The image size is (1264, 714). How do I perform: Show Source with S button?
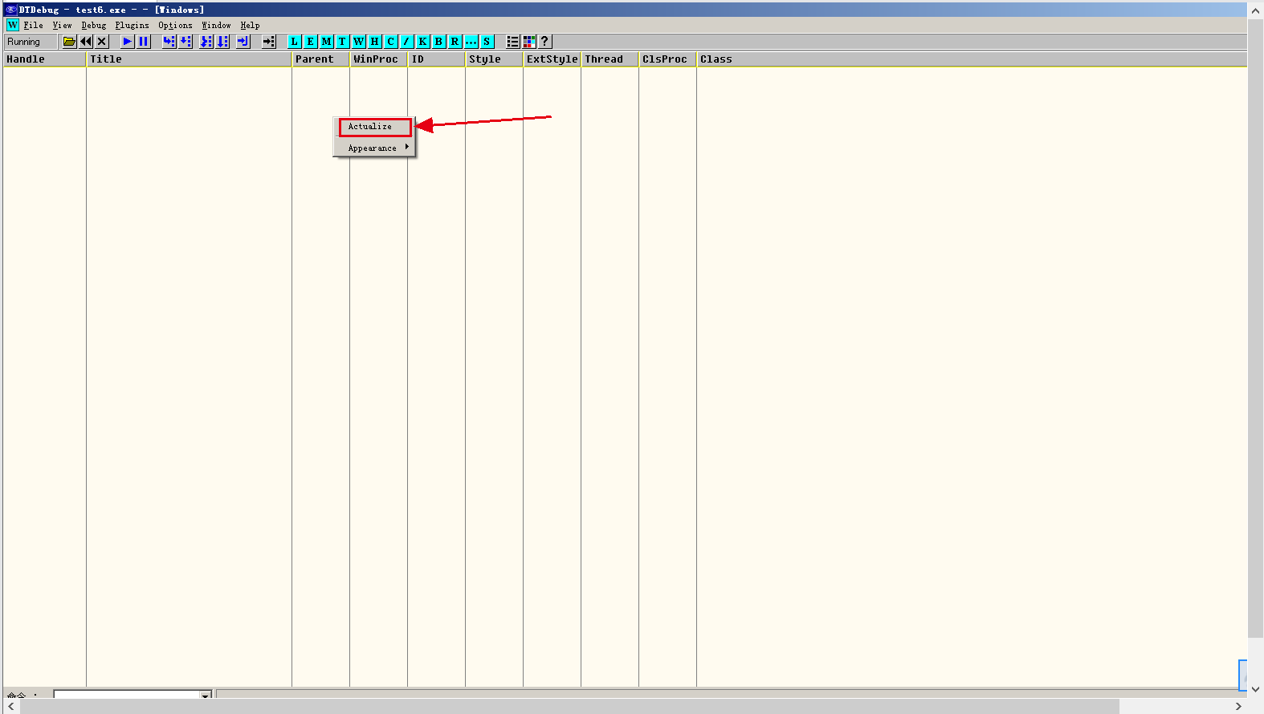487,42
